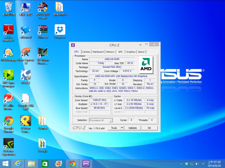The image size is (225, 168).
Task: Launch Adobe Reader X
Action: [8, 33]
